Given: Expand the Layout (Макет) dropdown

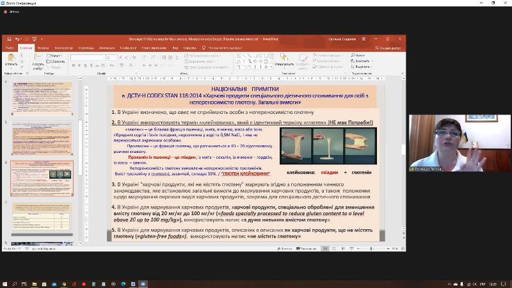Looking at the screenshot, I should (x=55, y=56).
